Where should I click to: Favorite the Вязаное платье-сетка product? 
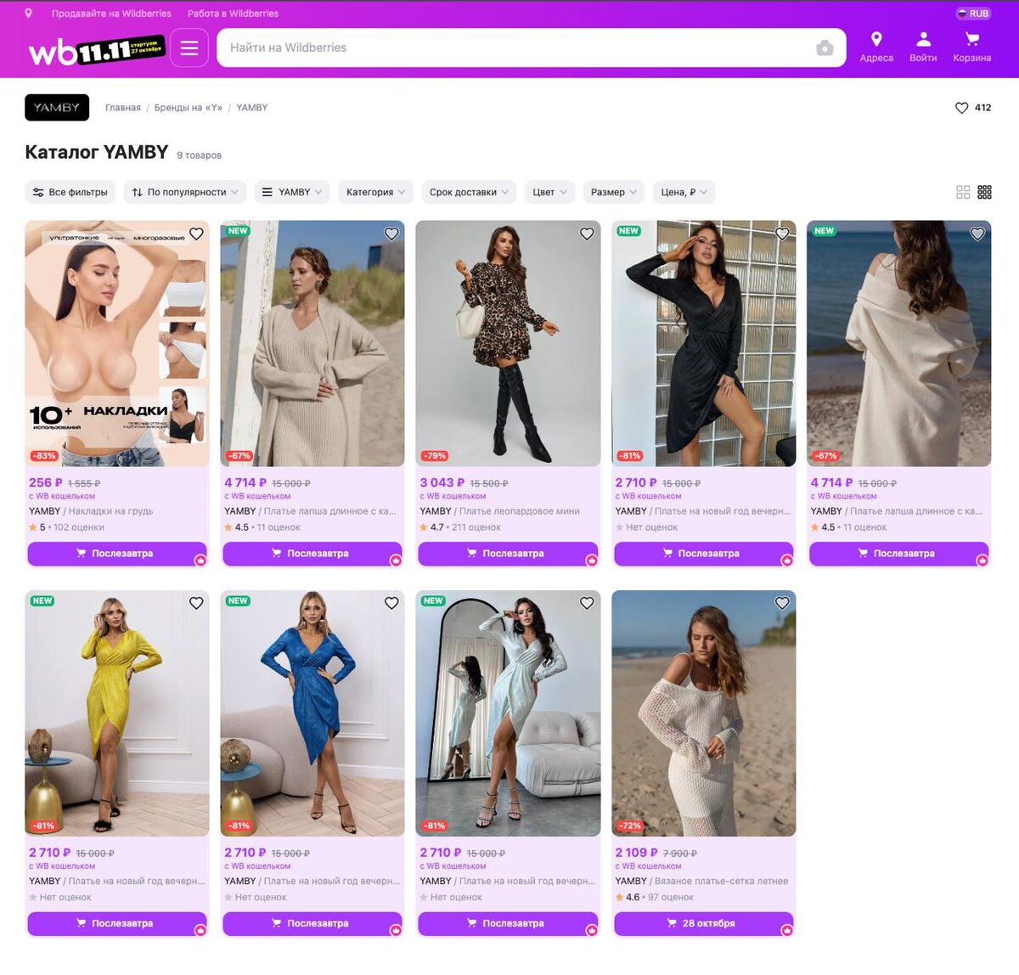pos(782,603)
